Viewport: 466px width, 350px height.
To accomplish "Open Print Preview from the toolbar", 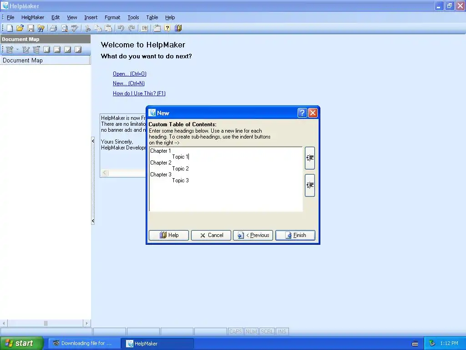I will pyautogui.click(x=64, y=28).
